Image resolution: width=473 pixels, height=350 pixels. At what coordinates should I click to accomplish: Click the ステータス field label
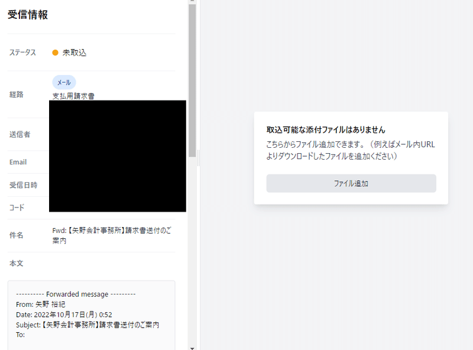(x=22, y=53)
